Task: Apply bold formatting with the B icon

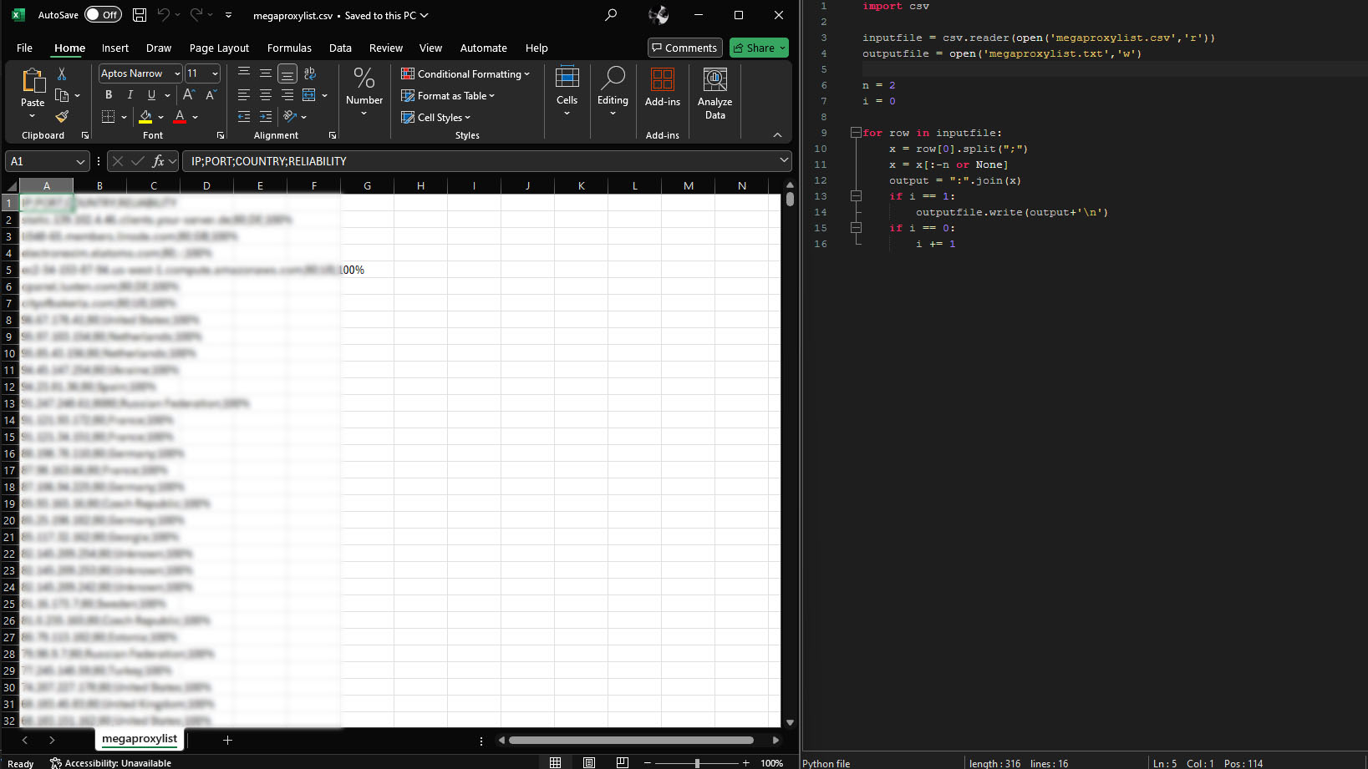Action: (x=108, y=94)
